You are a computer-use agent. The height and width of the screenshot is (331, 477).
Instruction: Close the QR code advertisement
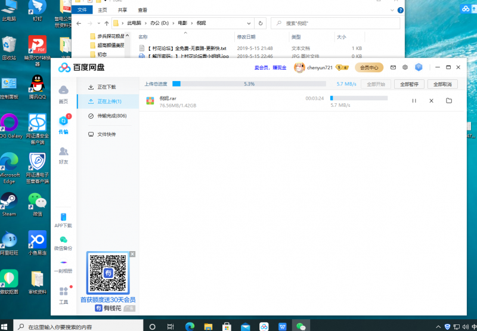pyautogui.click(x=132, y=254)
